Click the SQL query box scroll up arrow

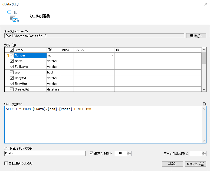pyautogui.click(x=204, y=109)
